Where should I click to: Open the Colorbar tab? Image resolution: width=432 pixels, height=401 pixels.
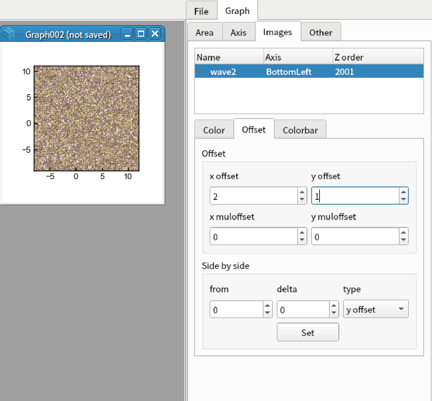(300, 130)
